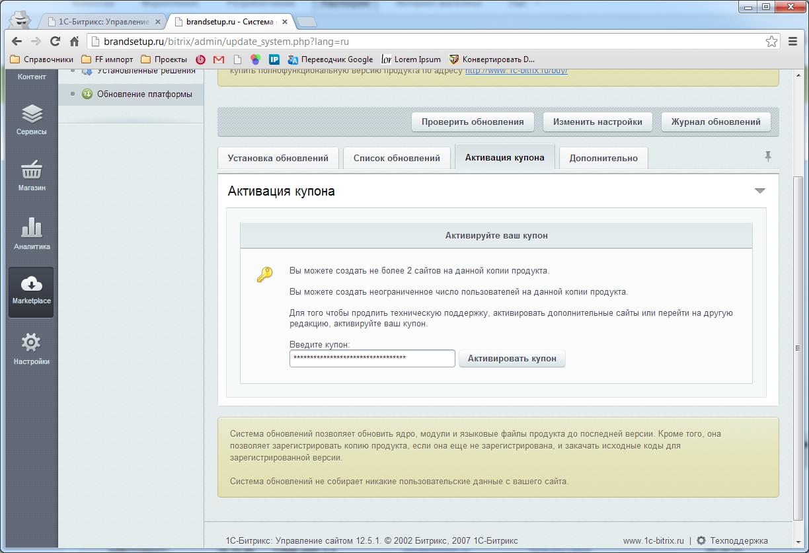
Task: Open the red spiral bookmark icon
Action: pyautogui.click(x=200, y=59)
